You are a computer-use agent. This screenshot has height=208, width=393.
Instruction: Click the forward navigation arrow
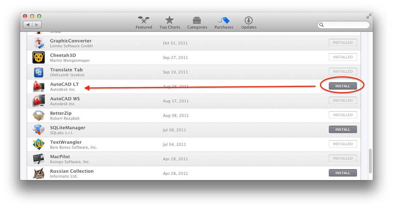tap(37, 25)
